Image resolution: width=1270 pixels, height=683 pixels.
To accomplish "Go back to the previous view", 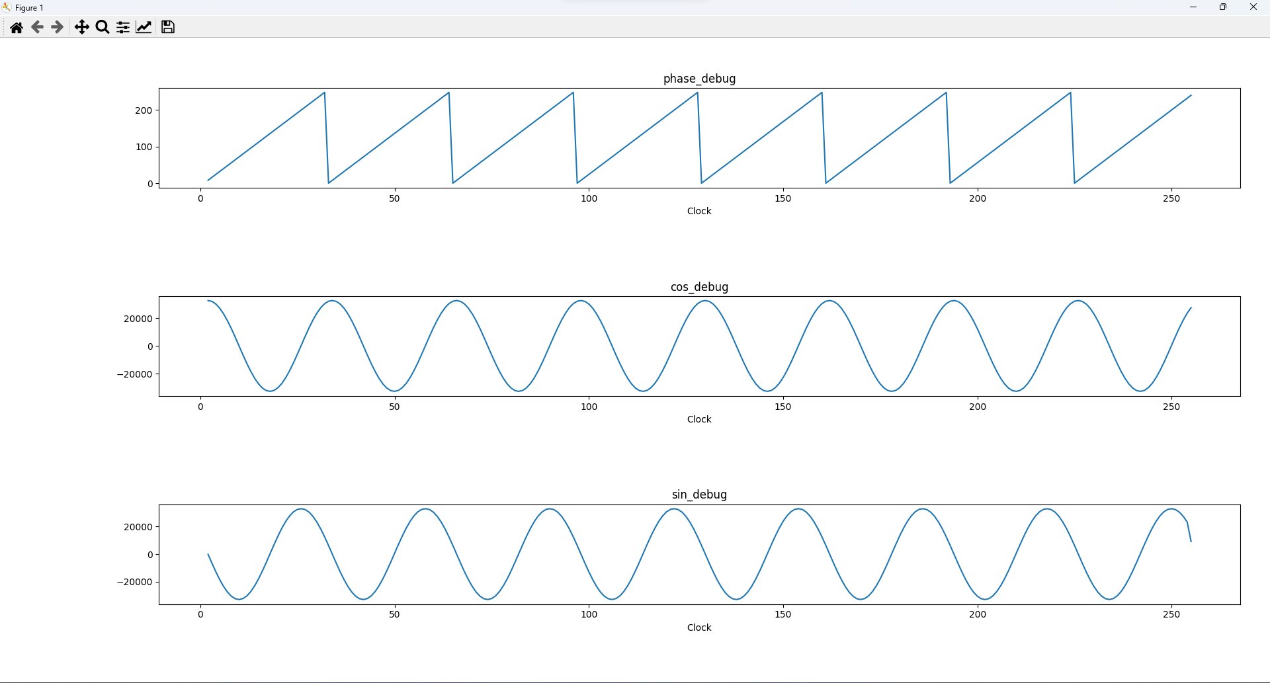I will (37, 27).
